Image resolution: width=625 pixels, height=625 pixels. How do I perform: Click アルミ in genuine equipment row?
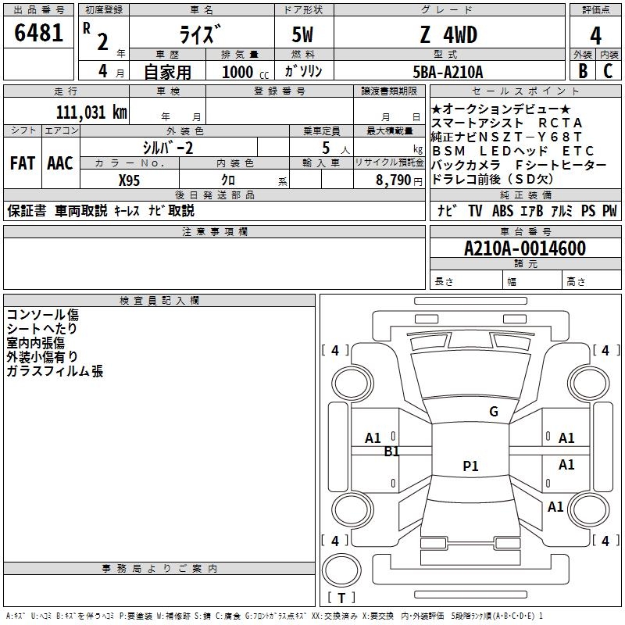point(562,210)
